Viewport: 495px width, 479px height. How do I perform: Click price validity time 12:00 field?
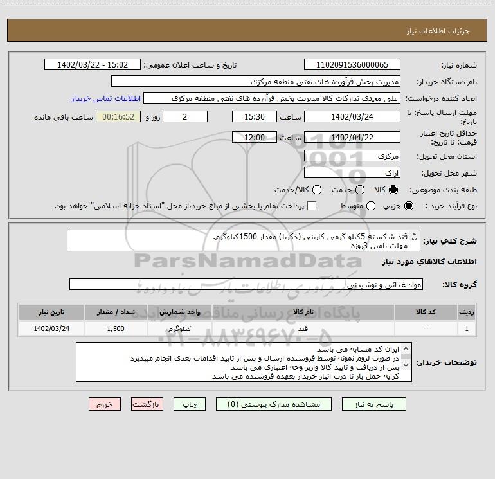point(255,137)
